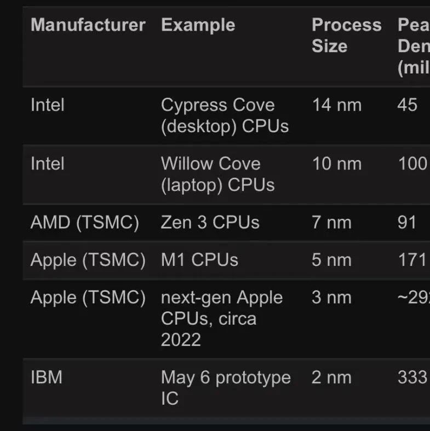
Task: Click the Manufacturer column header
Action: (x=88, y=25)
